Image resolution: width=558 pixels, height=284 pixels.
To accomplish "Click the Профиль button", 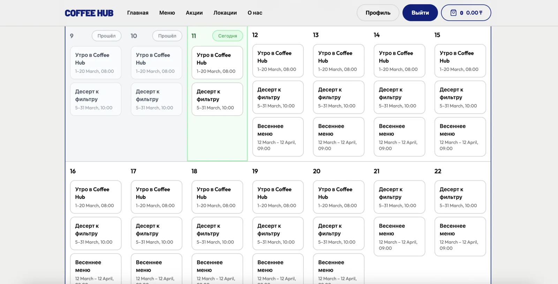I will point(378,13).
